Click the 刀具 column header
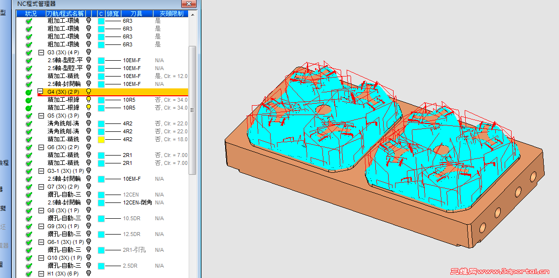559x278 pixels. [137, 13]
